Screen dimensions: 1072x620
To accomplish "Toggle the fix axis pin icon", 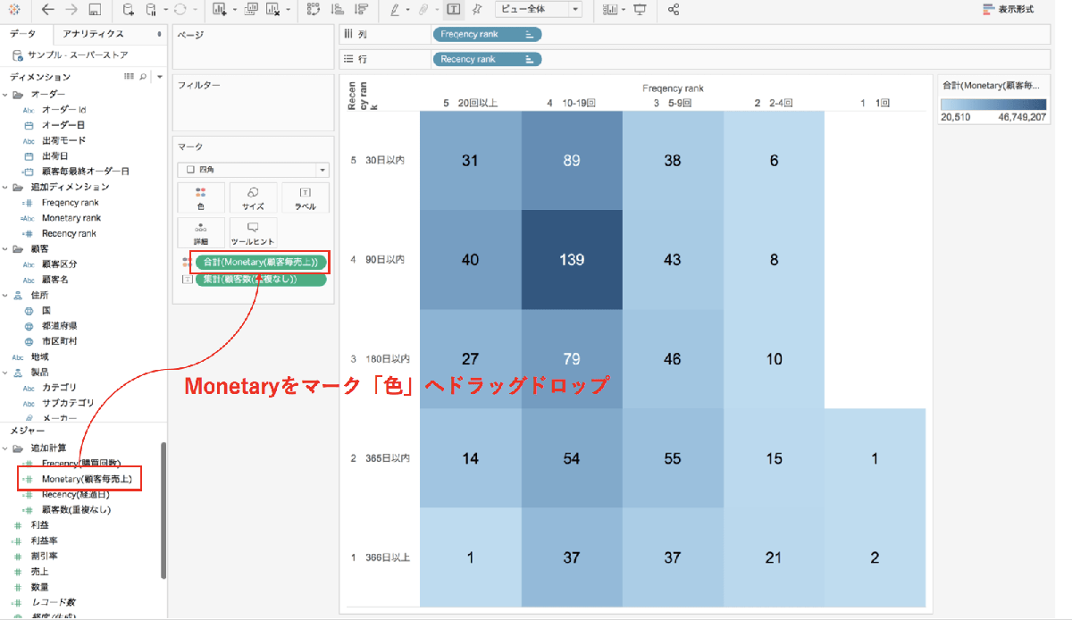I will (x=478, y=10).
